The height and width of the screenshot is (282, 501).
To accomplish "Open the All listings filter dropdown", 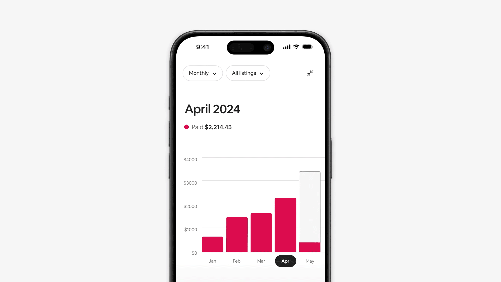I will (x=248, y=73).
